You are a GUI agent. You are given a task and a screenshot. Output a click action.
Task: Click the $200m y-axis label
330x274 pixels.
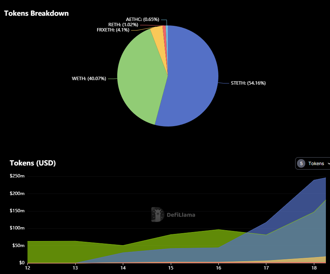tap(17, 194)
